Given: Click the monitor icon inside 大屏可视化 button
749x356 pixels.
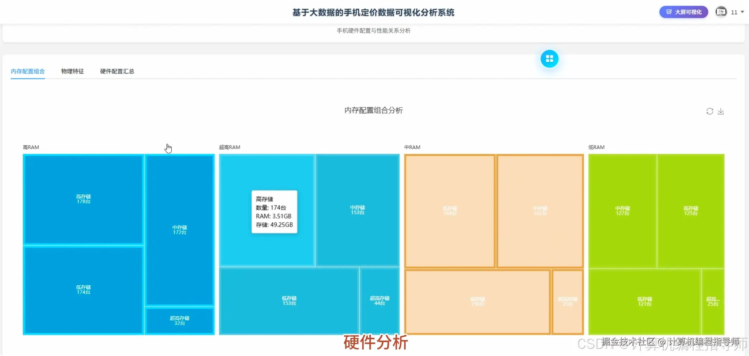Looking at the screenshot, I should pyautogui.click(x=669, y=11).
